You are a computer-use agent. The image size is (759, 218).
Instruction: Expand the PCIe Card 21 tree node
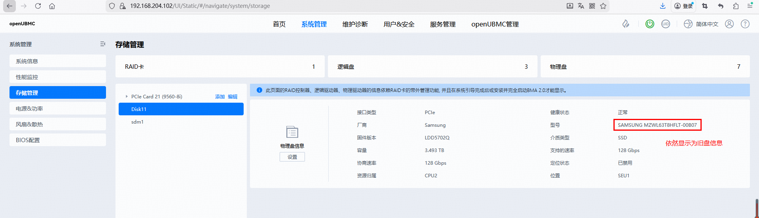tap(127, 96)
